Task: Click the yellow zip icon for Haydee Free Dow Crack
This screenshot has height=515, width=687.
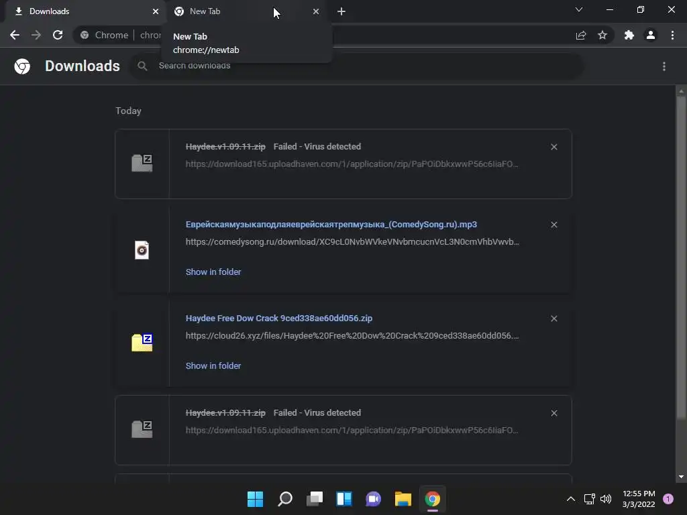Action: (x=142, y=343)
